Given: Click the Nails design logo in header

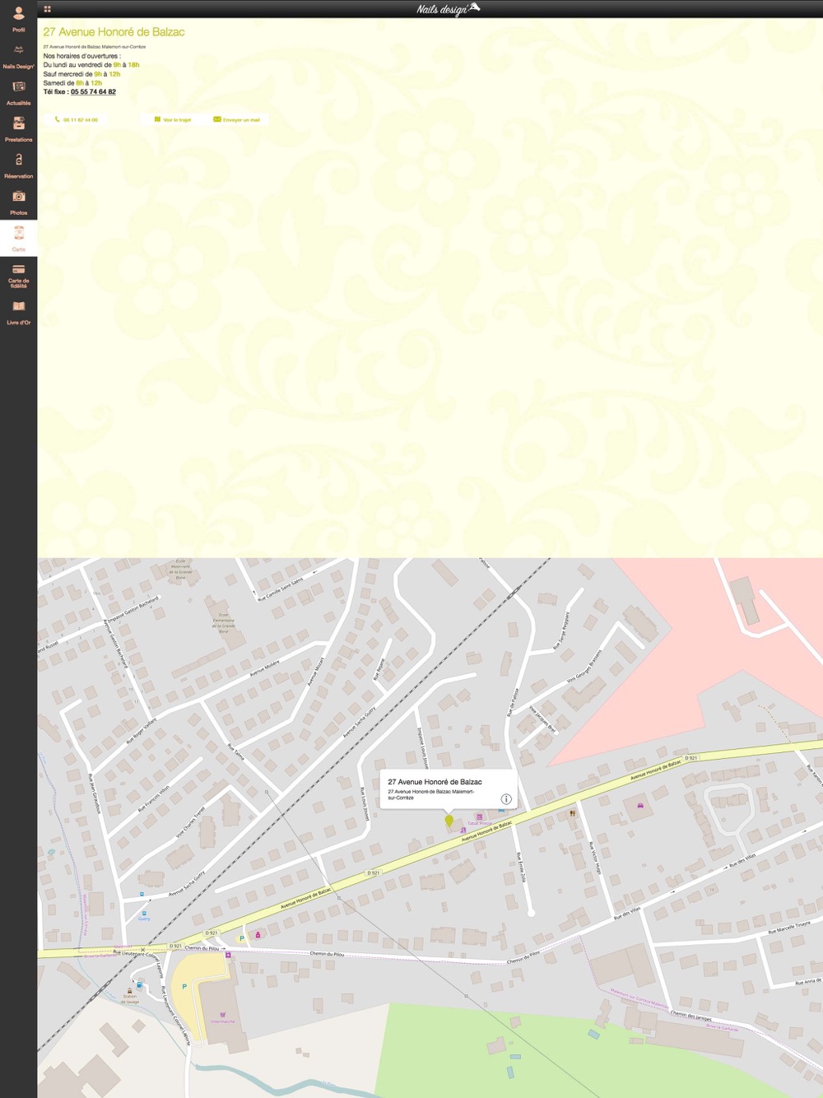Looking at the screenshot, I should (x=449, y=9).
